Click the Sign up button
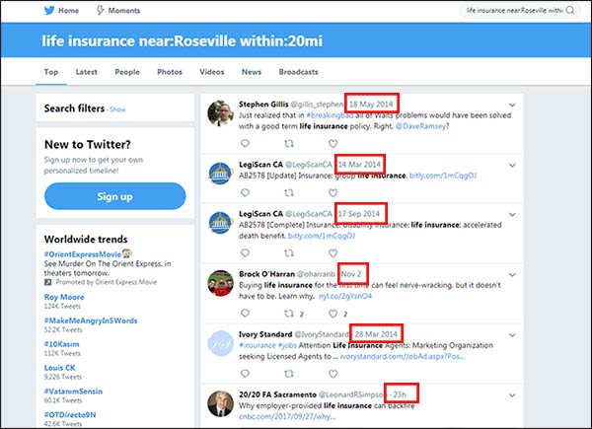Screen dimensions: 592x429 point(115,196)
